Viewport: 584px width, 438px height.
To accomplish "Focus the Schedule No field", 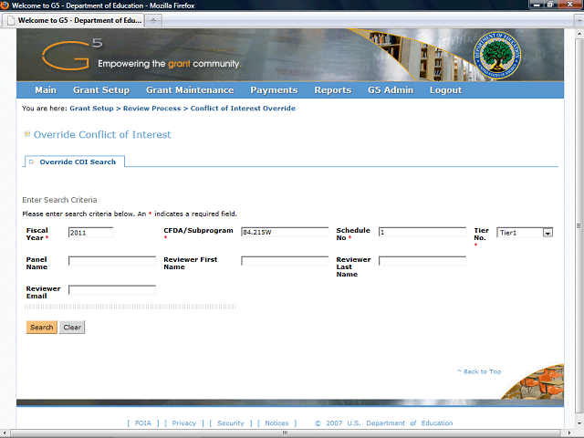I will point(422,232).
